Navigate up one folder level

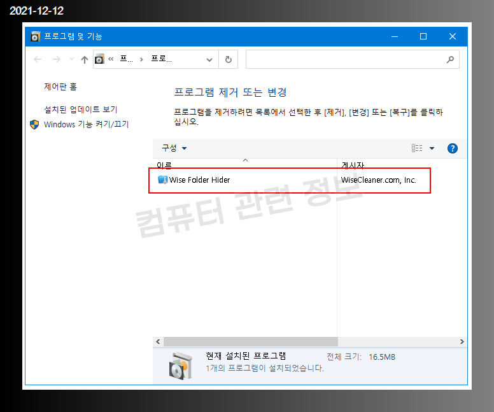point(85,59)
